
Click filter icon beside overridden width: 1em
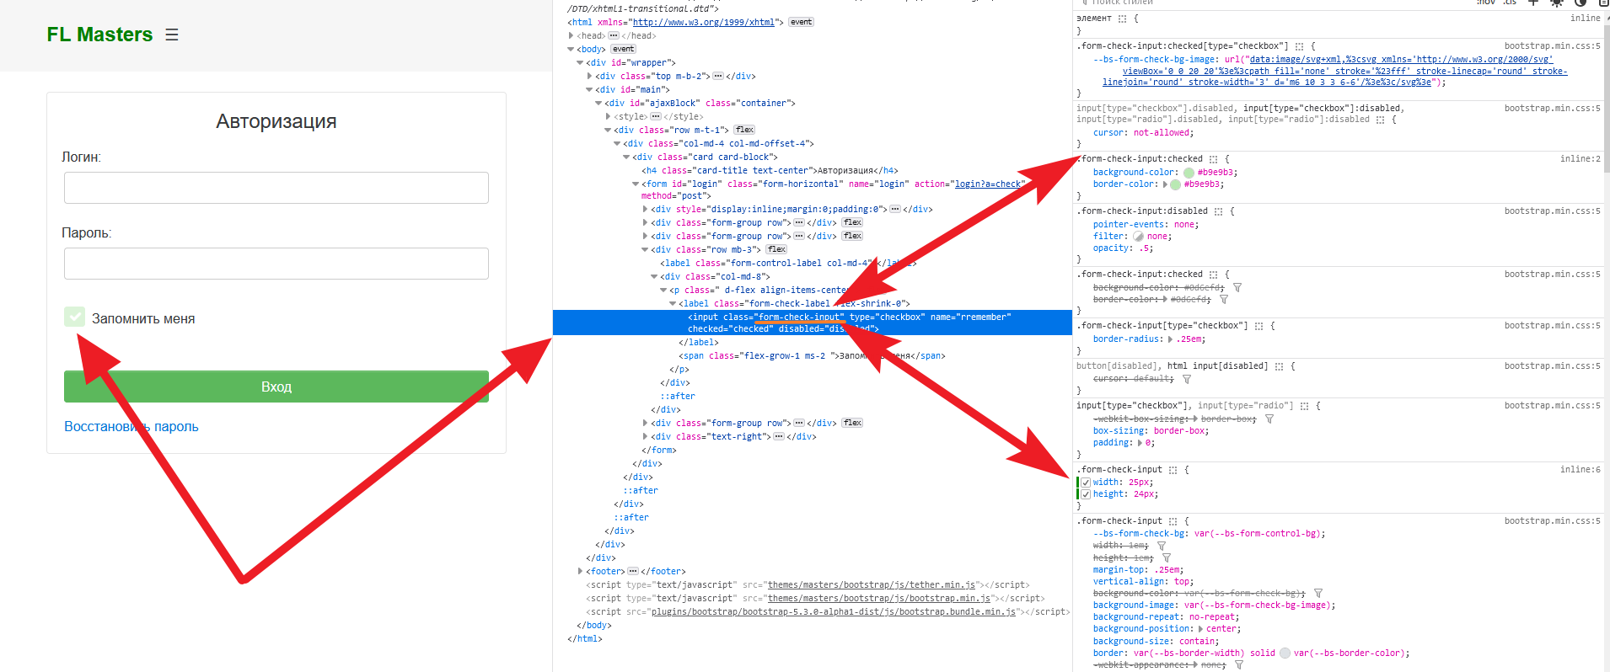coord(1161,546)
